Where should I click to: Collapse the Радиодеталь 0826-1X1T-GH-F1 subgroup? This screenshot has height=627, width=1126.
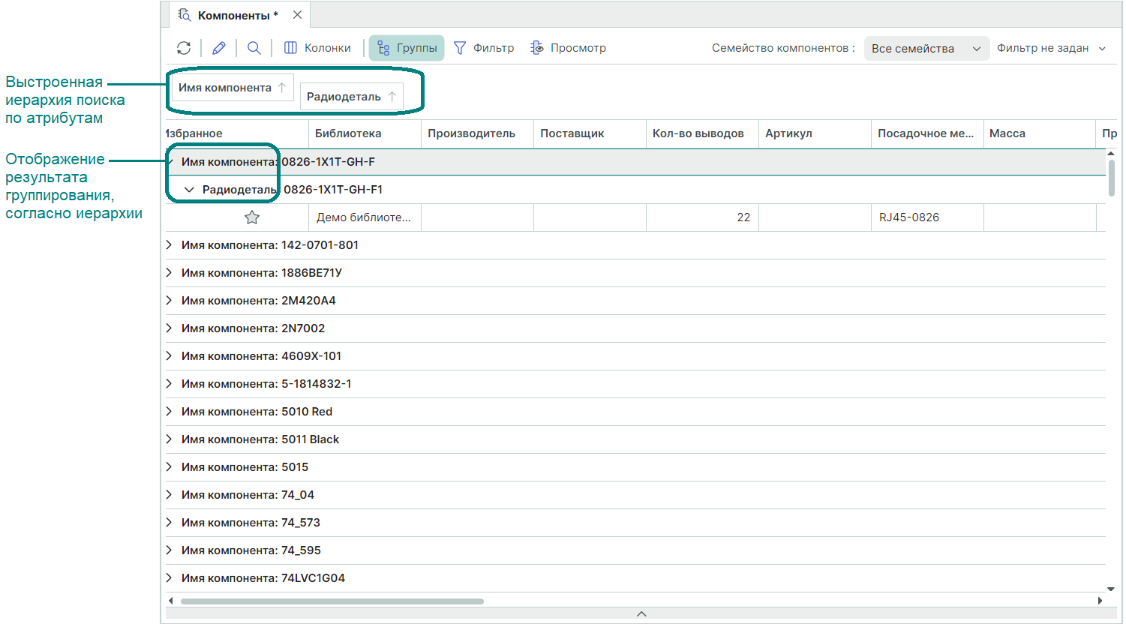pos(189,190)
